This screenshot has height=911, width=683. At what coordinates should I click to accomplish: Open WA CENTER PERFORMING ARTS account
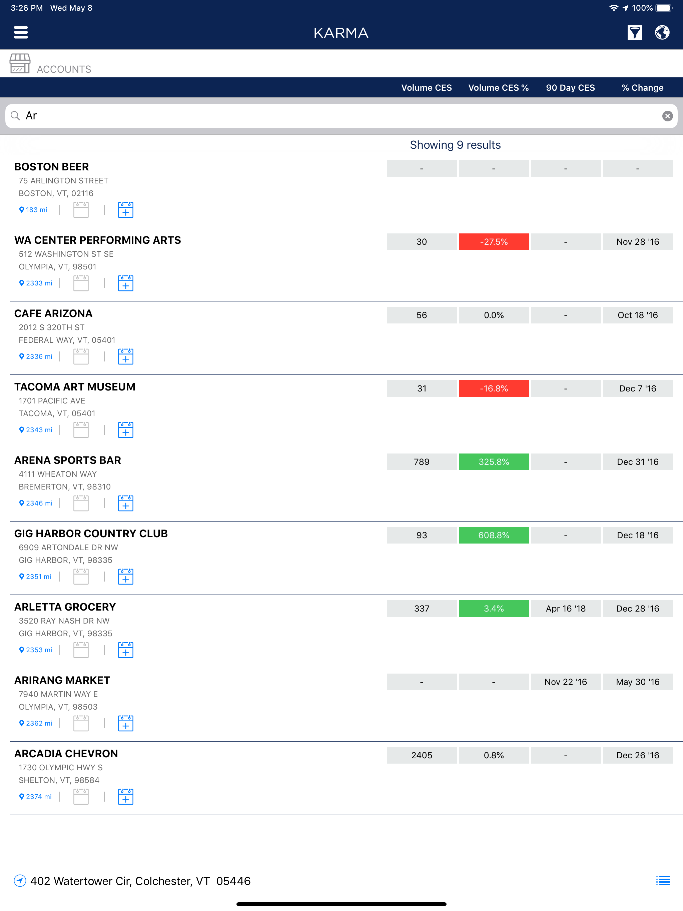click(x=98, y=240)
